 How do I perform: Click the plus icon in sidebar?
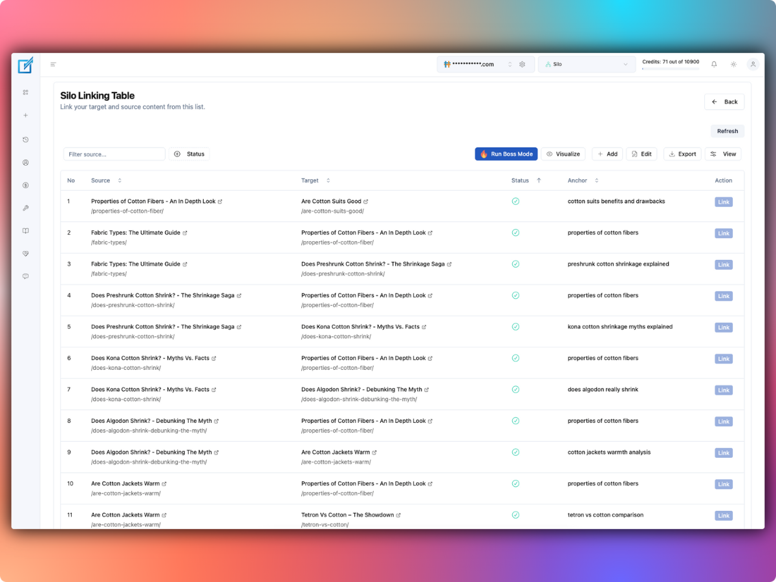coord(26,115)
